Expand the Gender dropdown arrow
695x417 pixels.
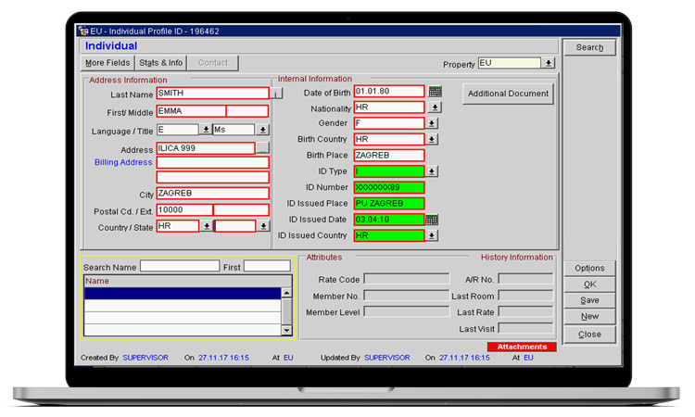pyautogui.click(x=433, y=123)
